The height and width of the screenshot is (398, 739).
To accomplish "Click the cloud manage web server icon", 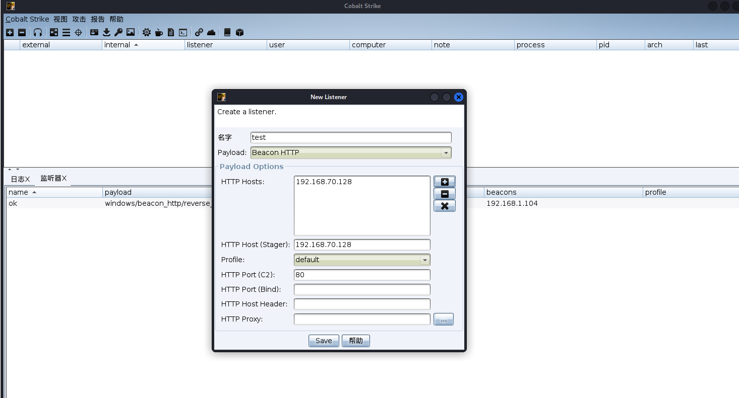I will pos(211,32).
